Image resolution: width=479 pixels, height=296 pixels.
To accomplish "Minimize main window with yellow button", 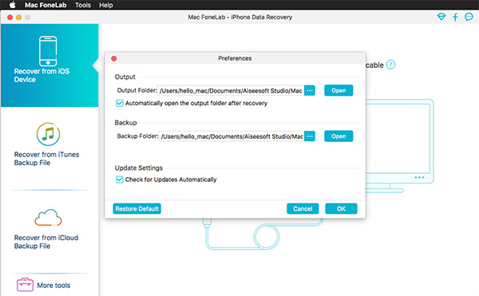I will pos(18,18).
